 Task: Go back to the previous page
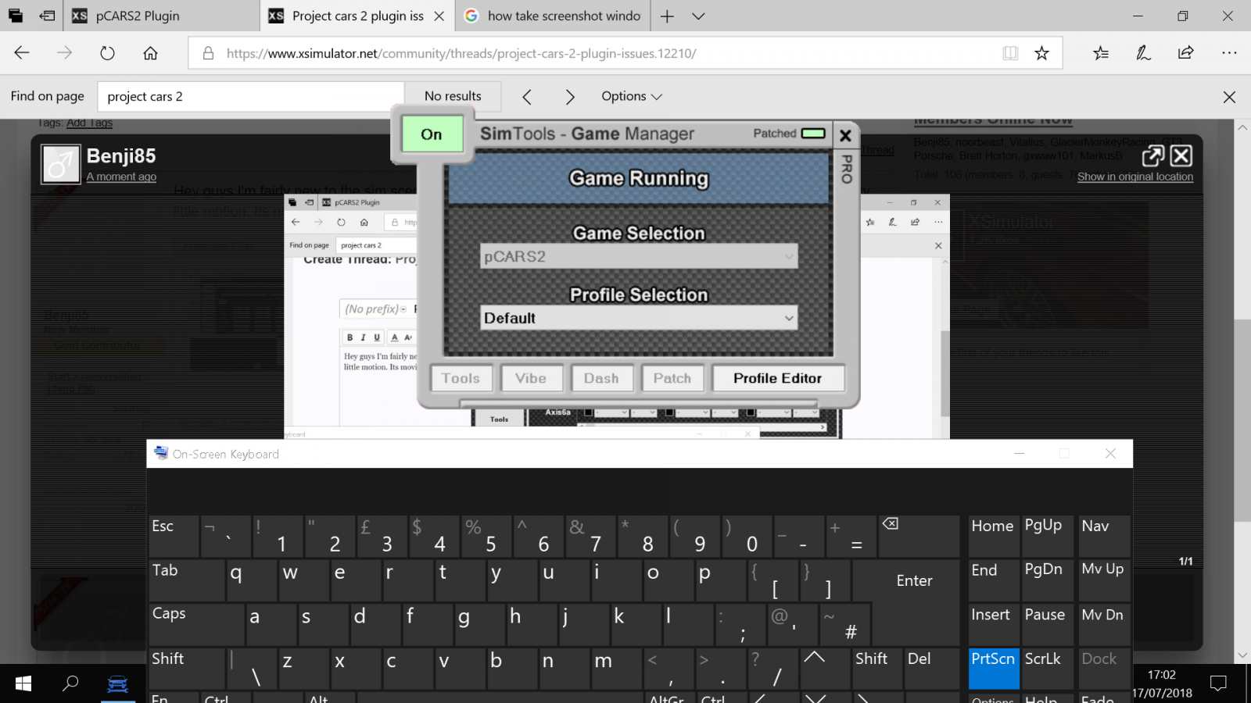tap(22, 53)
